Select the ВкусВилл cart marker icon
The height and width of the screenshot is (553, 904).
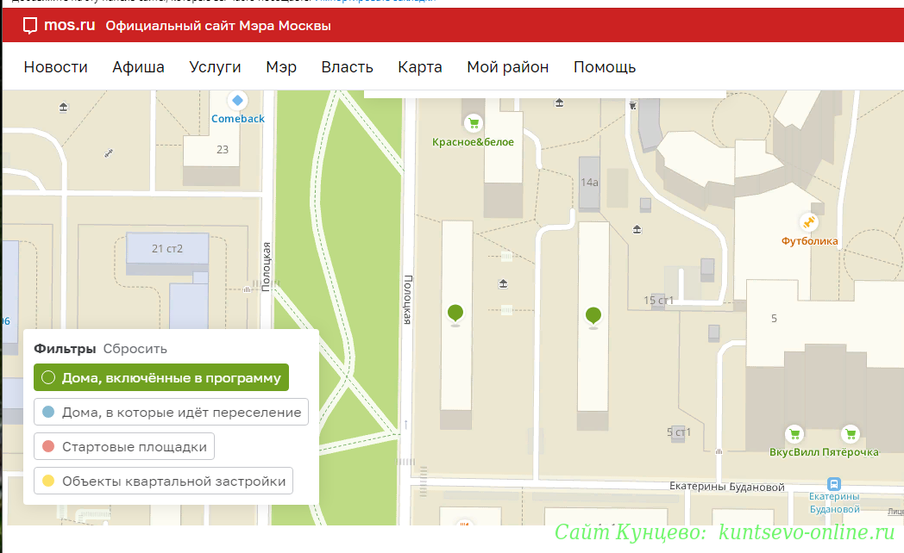(x=794, y=433)
